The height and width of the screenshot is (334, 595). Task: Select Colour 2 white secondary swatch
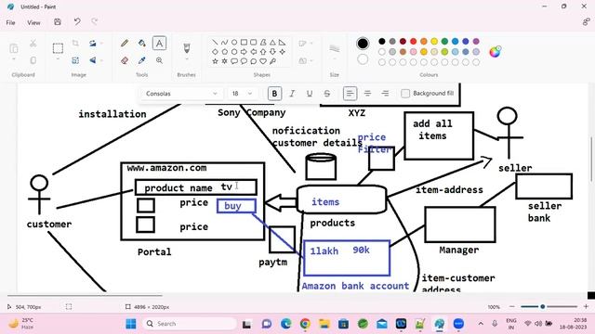tap(363, 59)
